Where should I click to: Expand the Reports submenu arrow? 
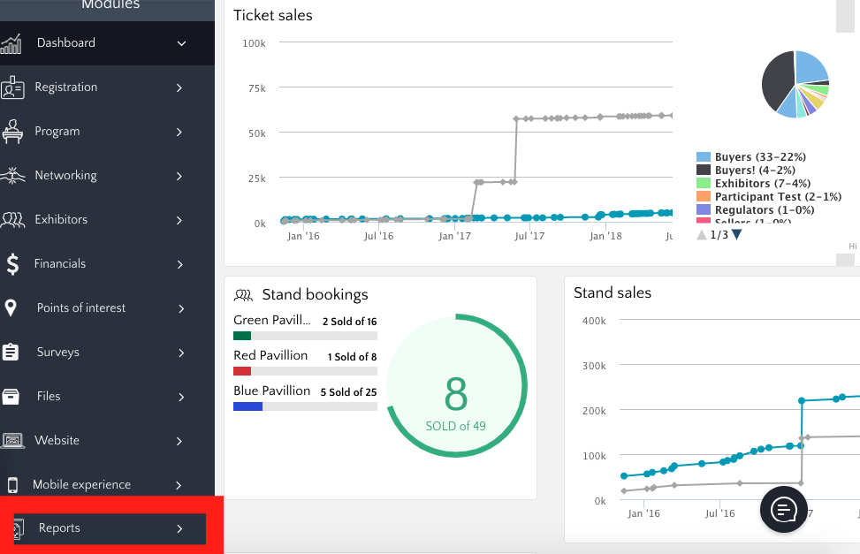(x=179, y=528)
